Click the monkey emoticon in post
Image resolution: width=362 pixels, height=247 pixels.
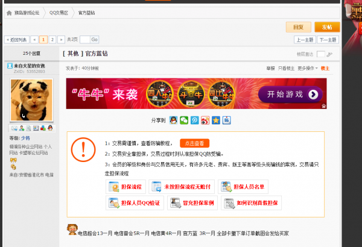pyautogui.click(x=72, y=230)
